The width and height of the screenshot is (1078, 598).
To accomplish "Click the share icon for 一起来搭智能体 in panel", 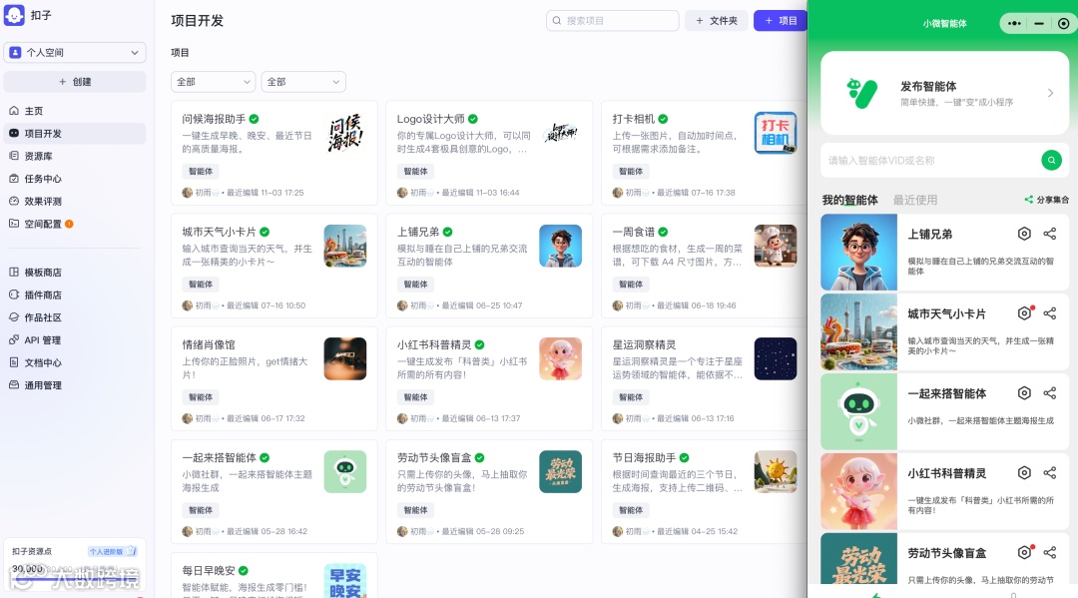I will click(x=1050, y=393).
